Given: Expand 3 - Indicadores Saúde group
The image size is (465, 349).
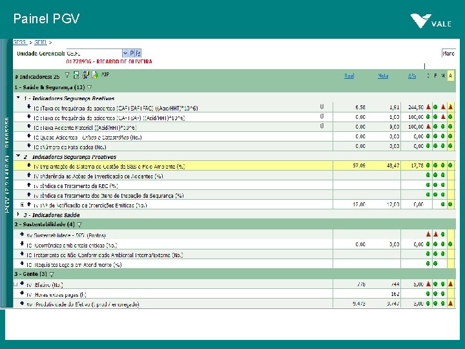Looking at the screenshot, I should click(18, 214).
